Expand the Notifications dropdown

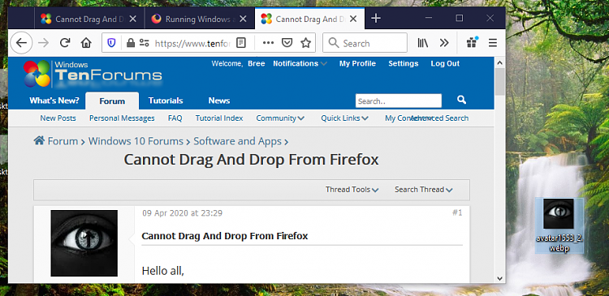[300, 63]
